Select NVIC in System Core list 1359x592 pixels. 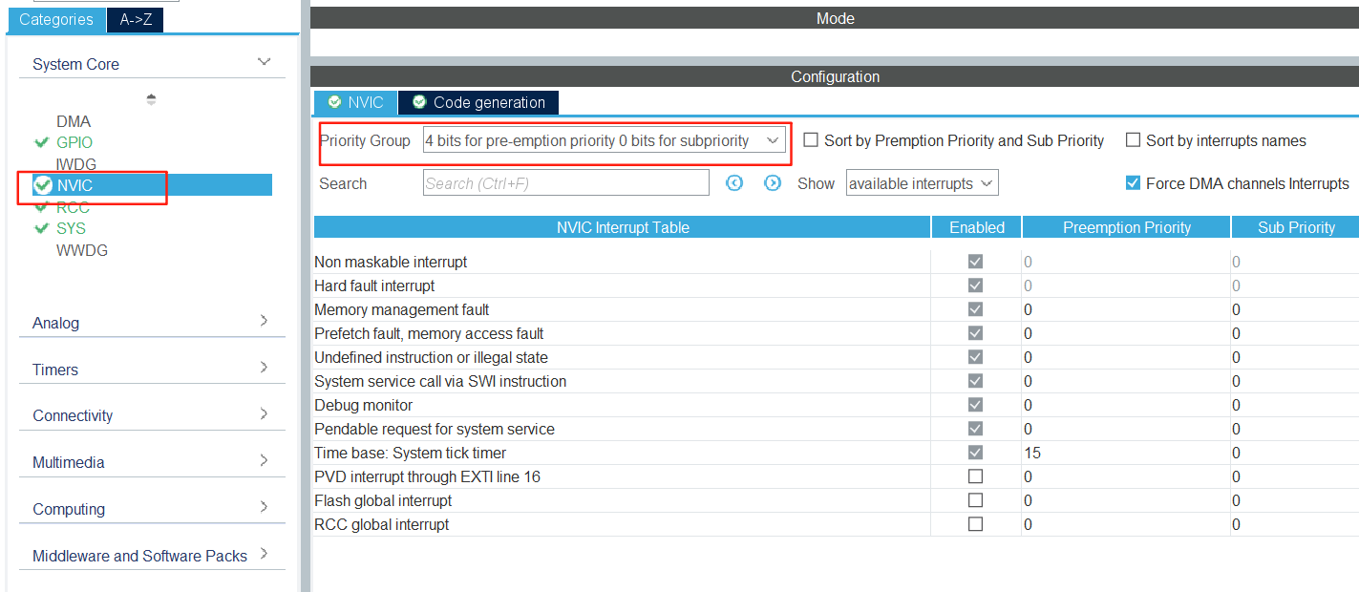click(x=153, y=185)
